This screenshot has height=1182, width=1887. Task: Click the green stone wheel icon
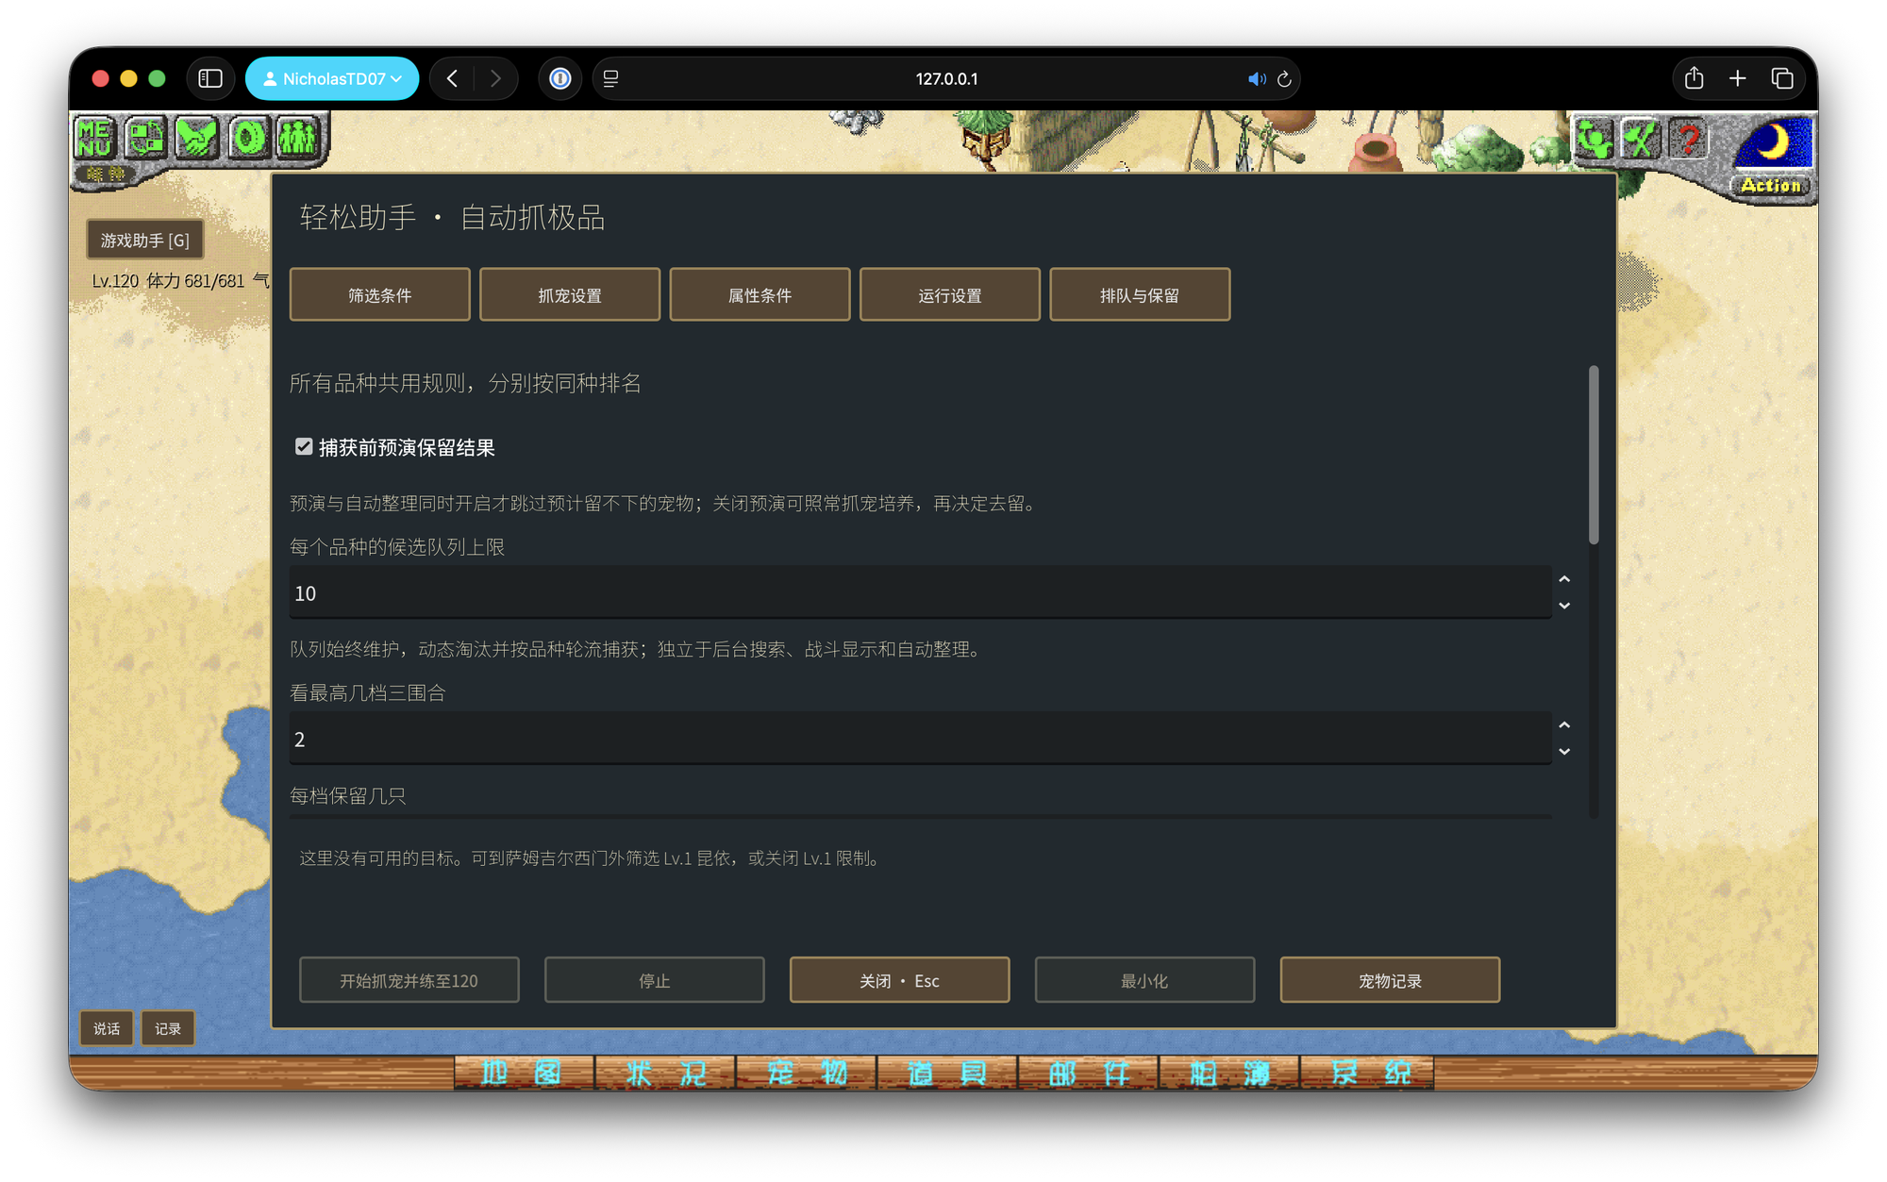tap(247, 138)
